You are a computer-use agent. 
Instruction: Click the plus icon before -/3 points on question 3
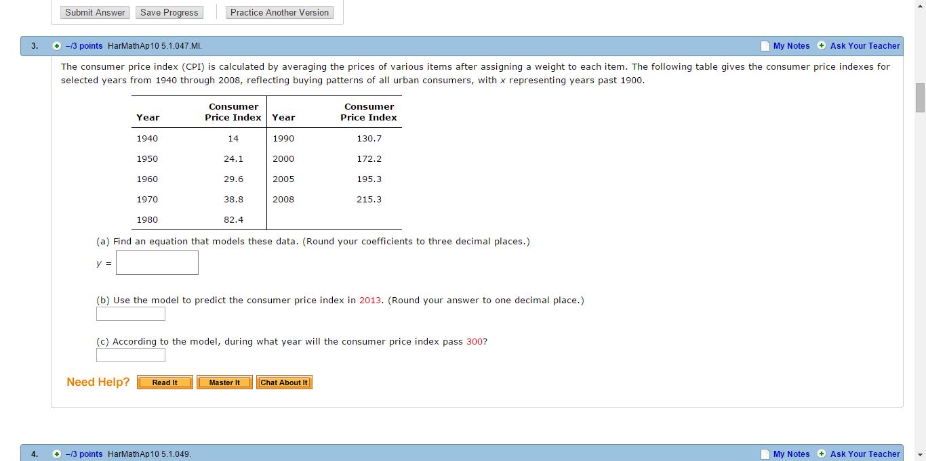(57, 45)
